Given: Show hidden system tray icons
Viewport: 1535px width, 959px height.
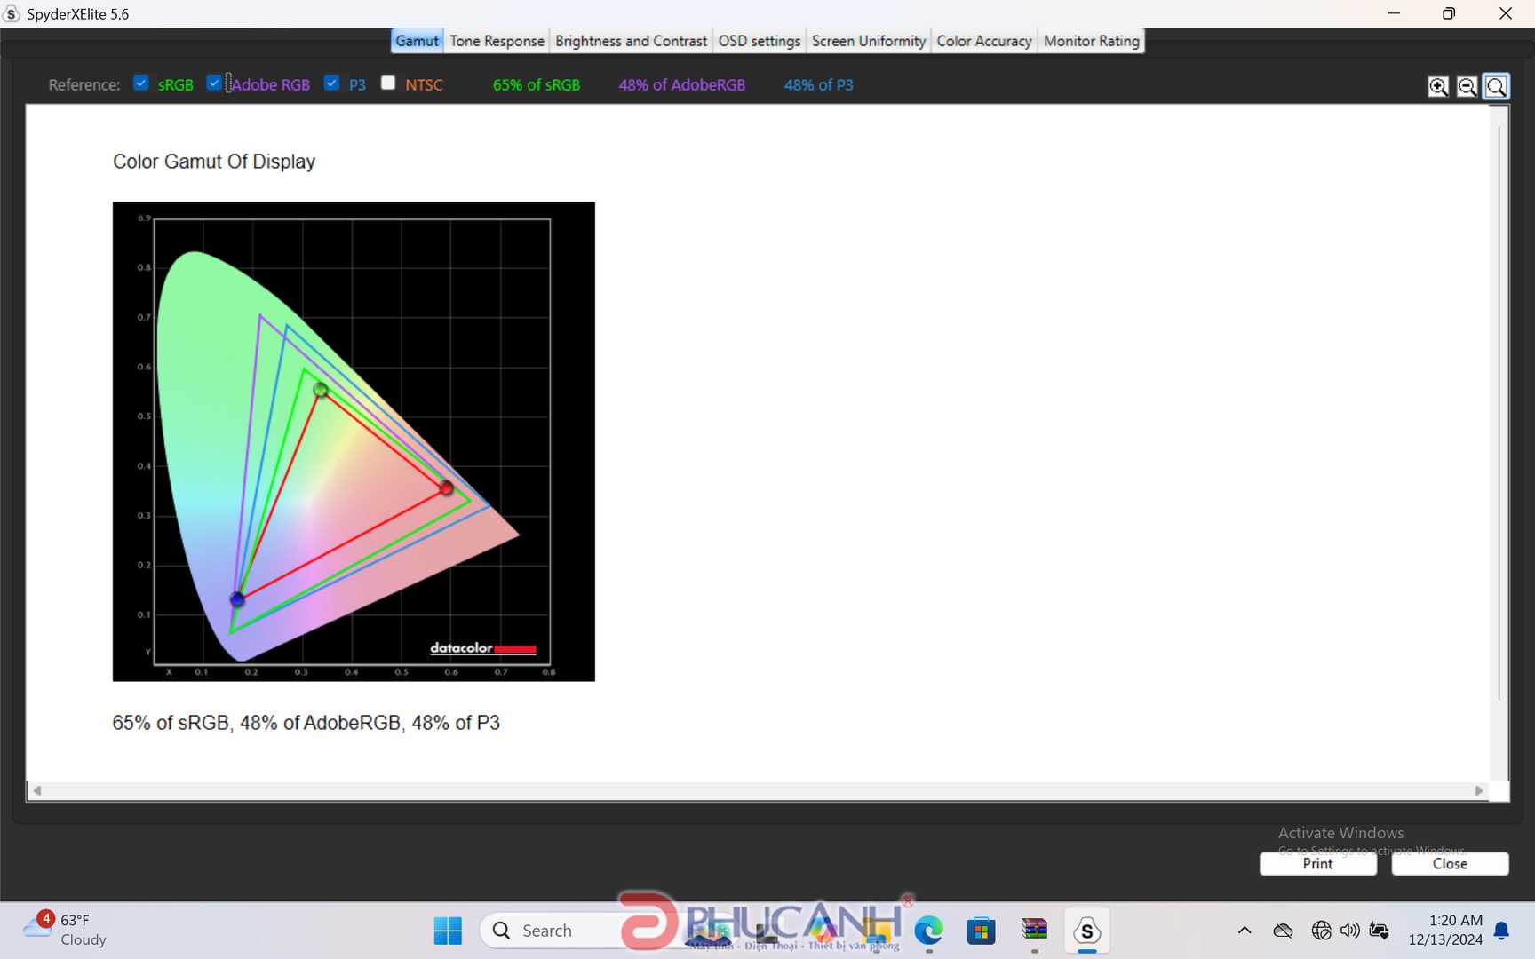Looking at the screenshot, I should click(x=1245, y=931).
